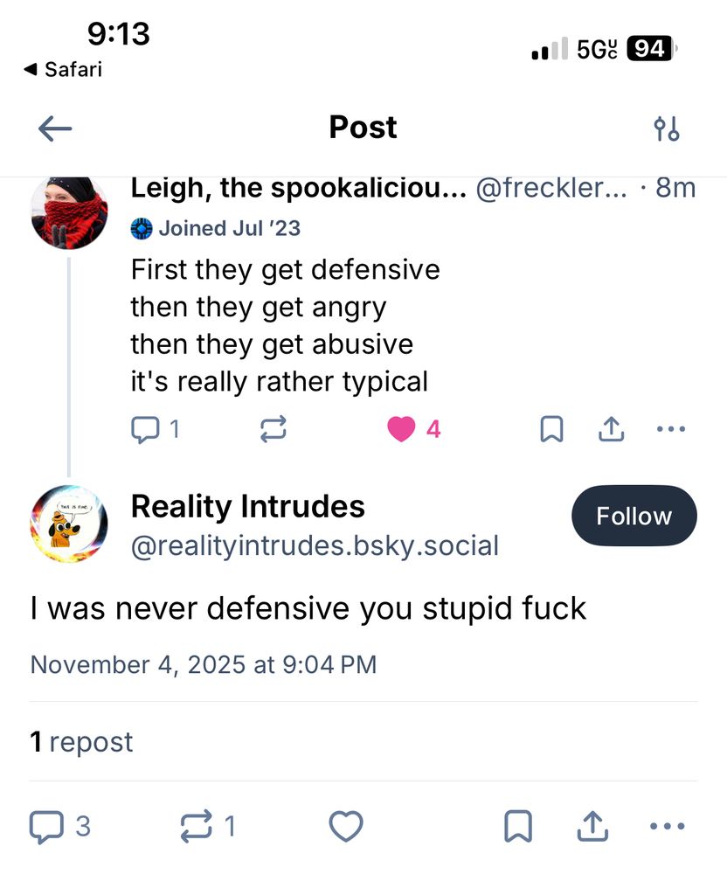727x874 pixels.
Task: Open the more options menu on Leigh's post
Action: tap(671, 428)
